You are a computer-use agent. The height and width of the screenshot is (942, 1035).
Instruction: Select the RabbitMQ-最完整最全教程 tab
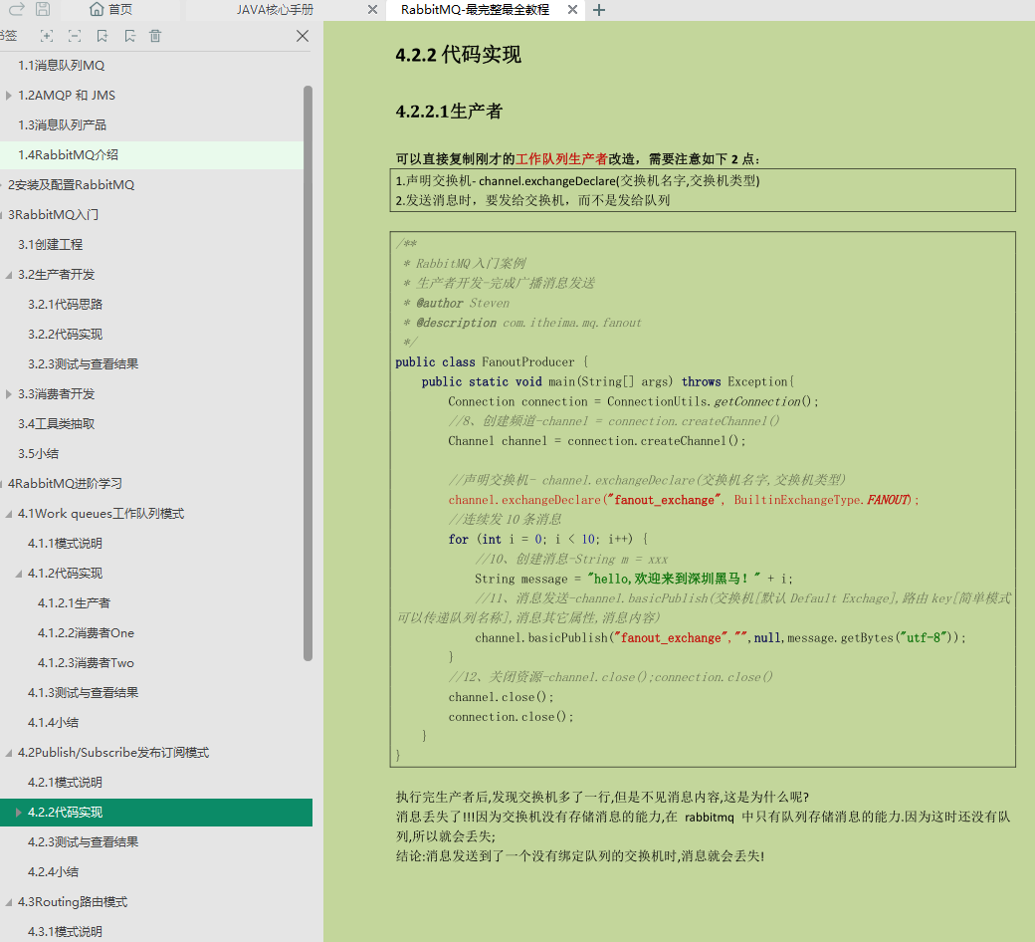click(476, 10)
